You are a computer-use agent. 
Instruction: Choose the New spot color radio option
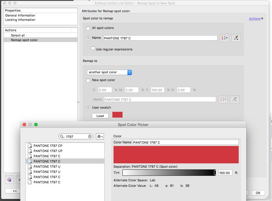(88, 80)
